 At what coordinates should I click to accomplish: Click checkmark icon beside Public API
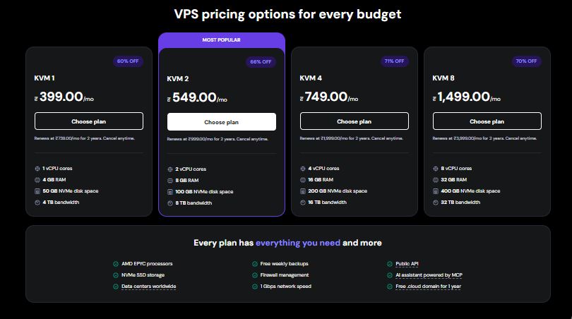click(x=390, y=264)
